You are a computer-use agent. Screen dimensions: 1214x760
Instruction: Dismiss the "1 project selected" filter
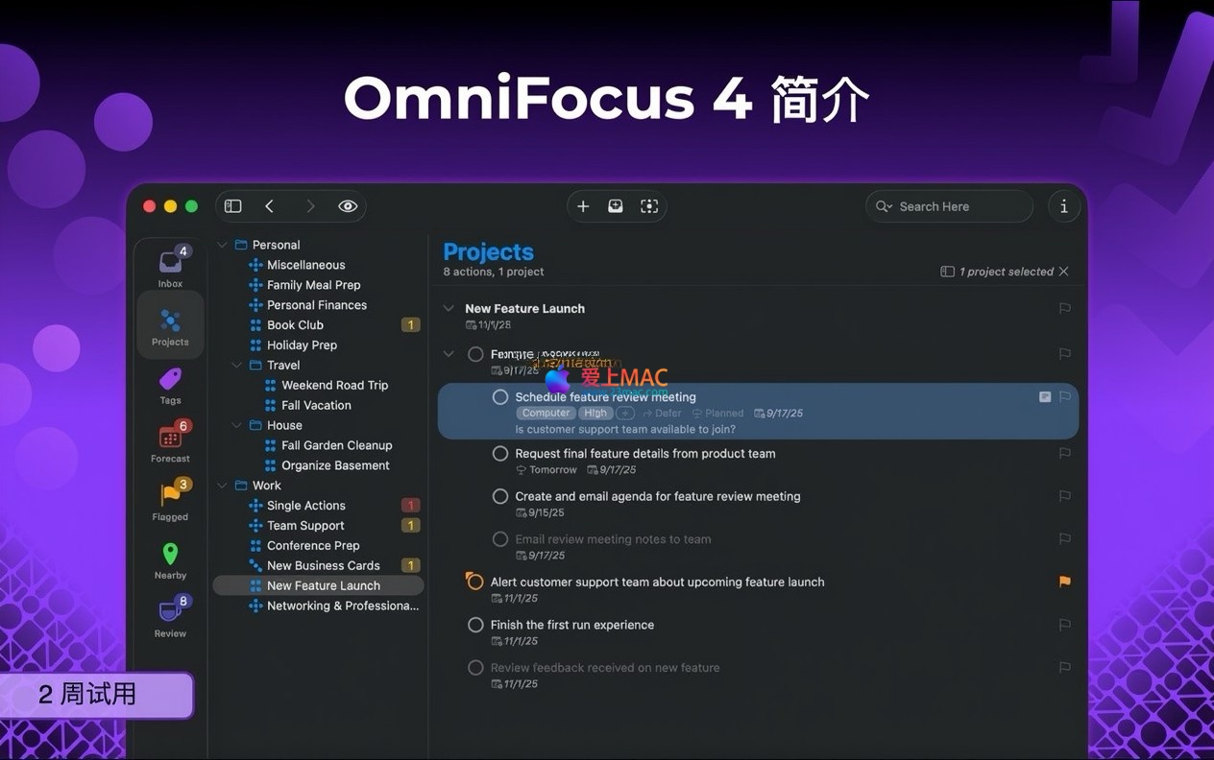tap(1063, 272)
